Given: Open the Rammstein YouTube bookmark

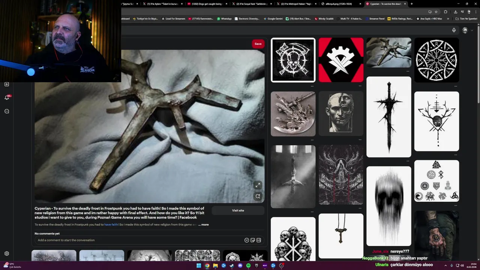Looking at the screenshot, I should (201, 18).
